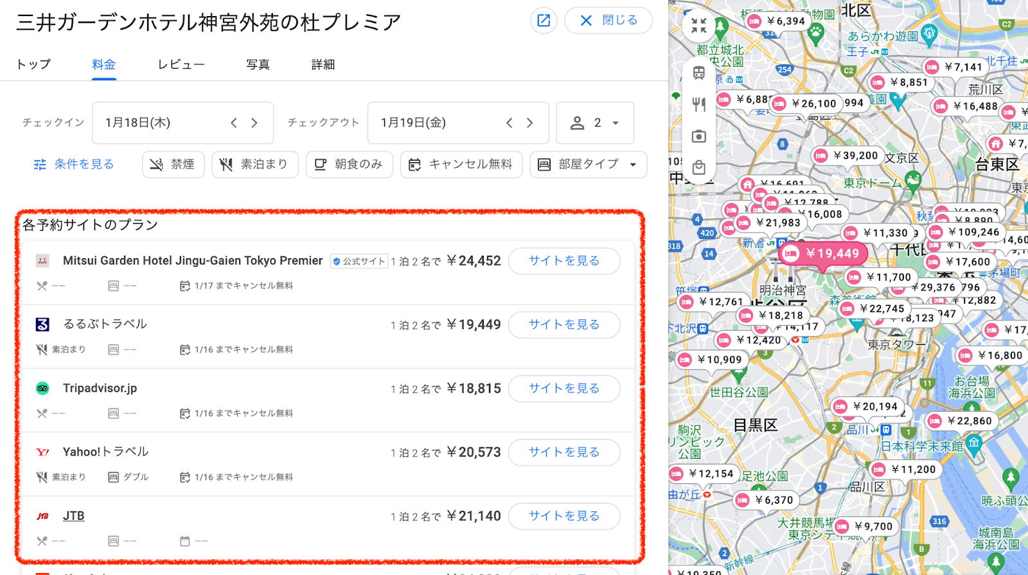Show restaurants on the map
The height and width of the screenshot is (575, 1028).
(x=699, y=104)
